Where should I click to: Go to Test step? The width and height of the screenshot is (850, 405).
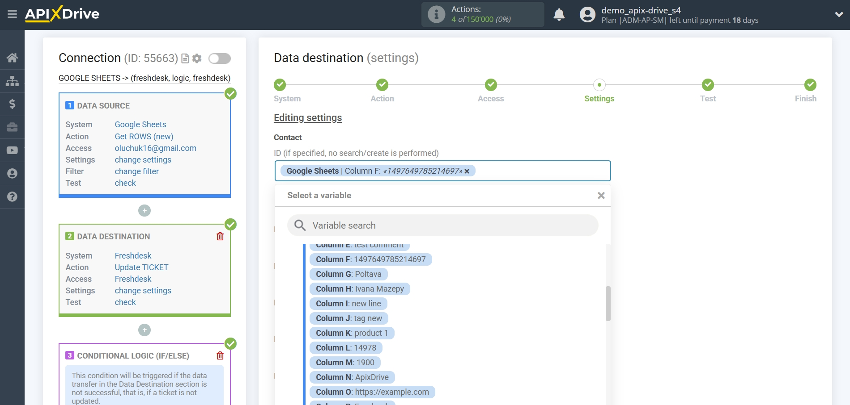(708, 84)
